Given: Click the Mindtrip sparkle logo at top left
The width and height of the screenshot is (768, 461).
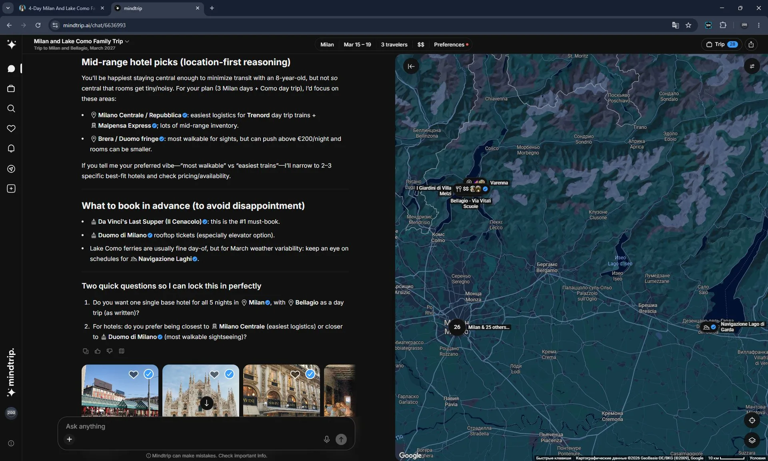Looking at the screenshot, I should [x=11, y=44].
